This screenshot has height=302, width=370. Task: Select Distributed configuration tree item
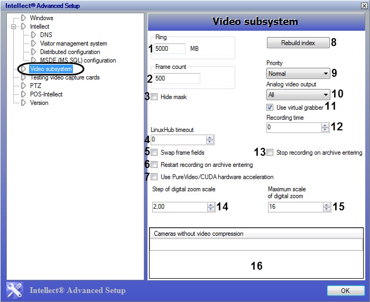(70, 52)
